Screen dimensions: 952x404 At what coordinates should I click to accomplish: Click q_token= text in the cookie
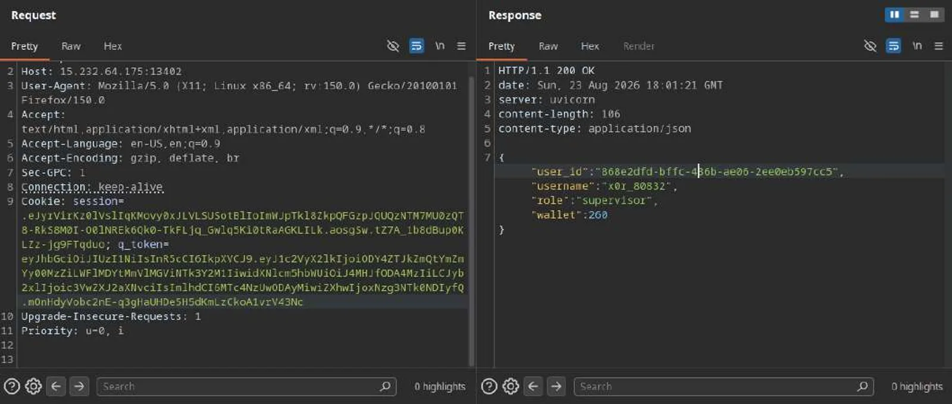point(143,245)
